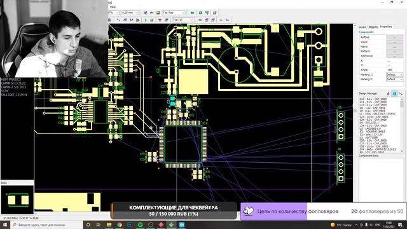Viewport: 407px width, 229px height.
Task: Click the picture display icon before Top Assy
Action: pyautogui.click(x=158, y=13)
